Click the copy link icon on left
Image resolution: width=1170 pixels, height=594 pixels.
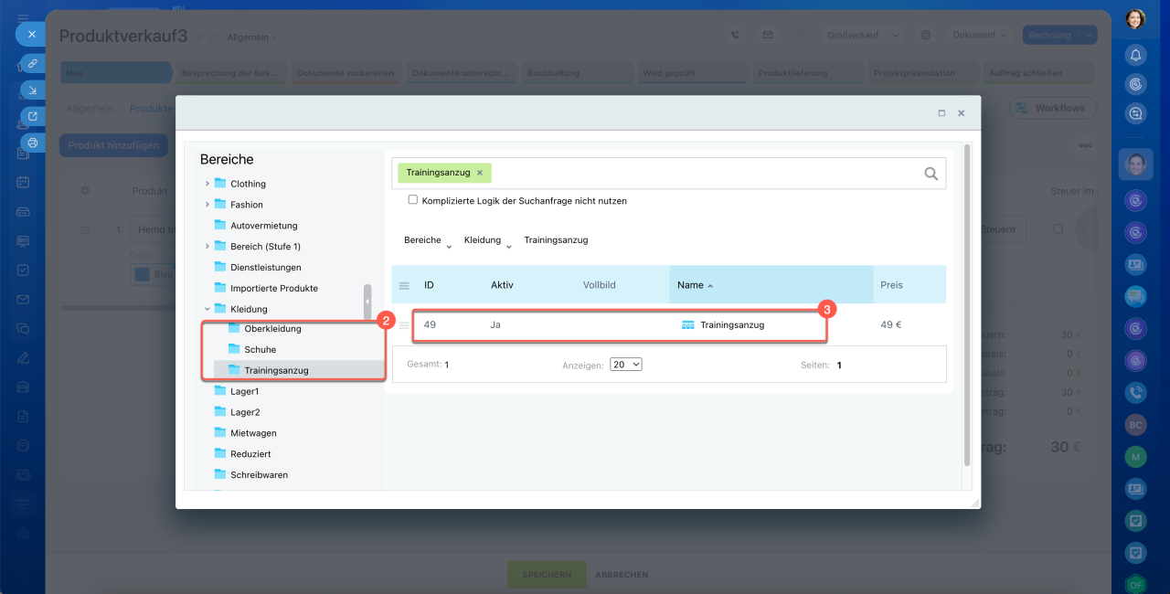pyautogui.click(x=32, y=63)
